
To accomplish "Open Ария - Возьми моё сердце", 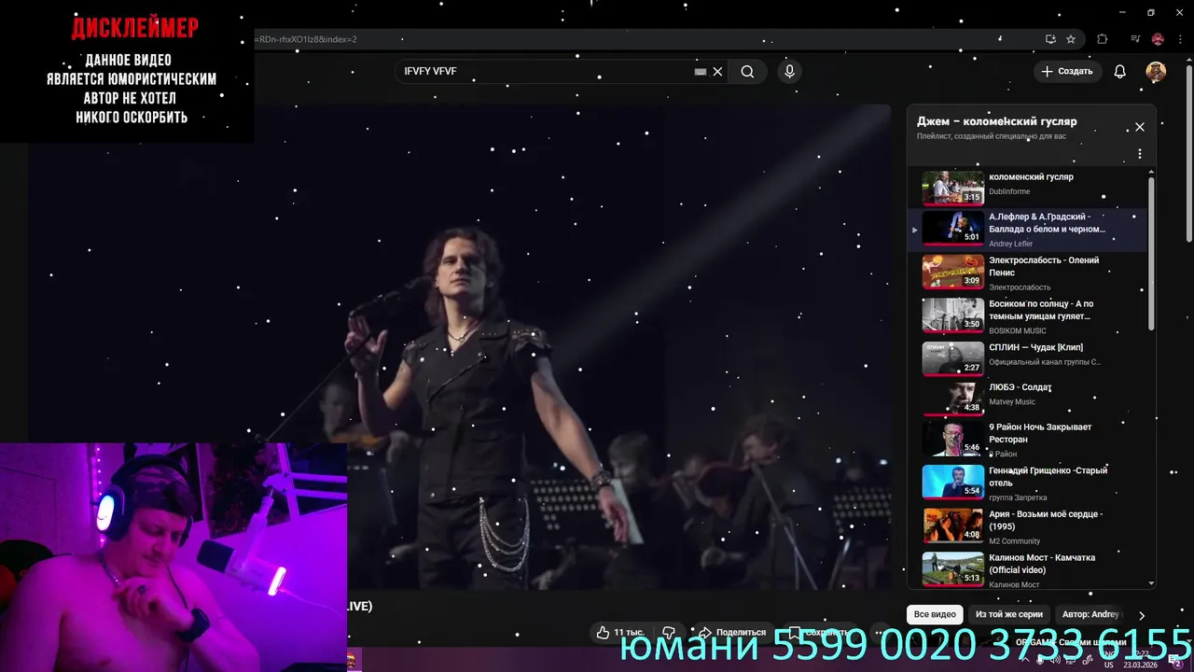I will [x=1046, y=520].
